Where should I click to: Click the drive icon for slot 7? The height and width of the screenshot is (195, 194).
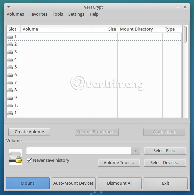pos(10,82)
